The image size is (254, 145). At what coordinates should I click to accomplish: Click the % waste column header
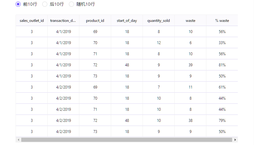click(x=222, y=21)
